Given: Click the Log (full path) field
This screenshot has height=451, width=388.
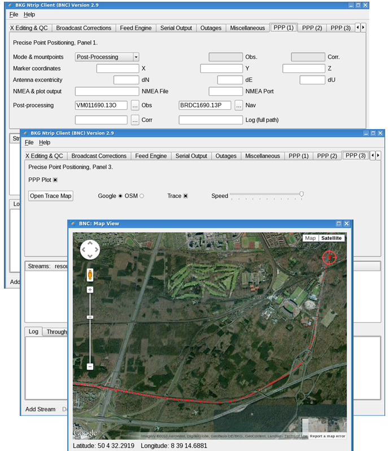Looking at the screenshot, I should click(211, 120).
